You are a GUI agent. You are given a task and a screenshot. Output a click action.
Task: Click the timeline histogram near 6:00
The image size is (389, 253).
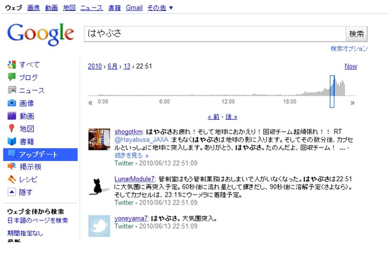click(164, 95)
